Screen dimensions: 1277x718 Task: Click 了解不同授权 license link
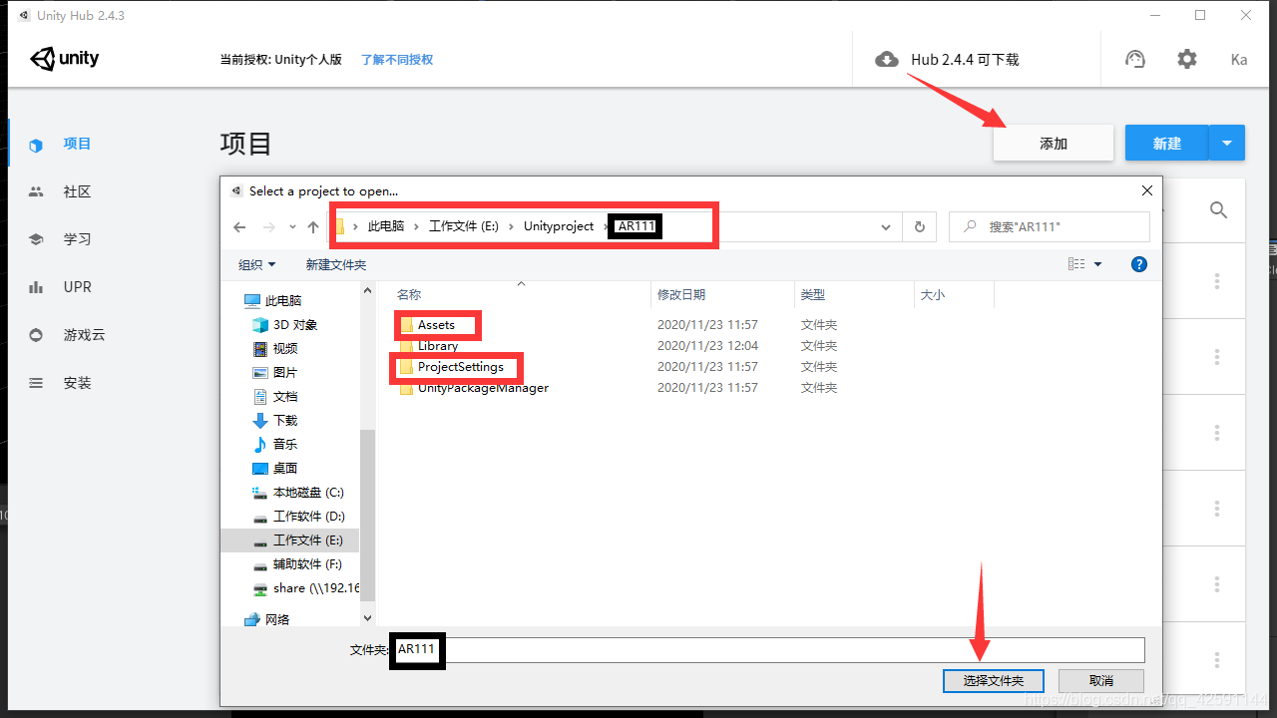397,60
